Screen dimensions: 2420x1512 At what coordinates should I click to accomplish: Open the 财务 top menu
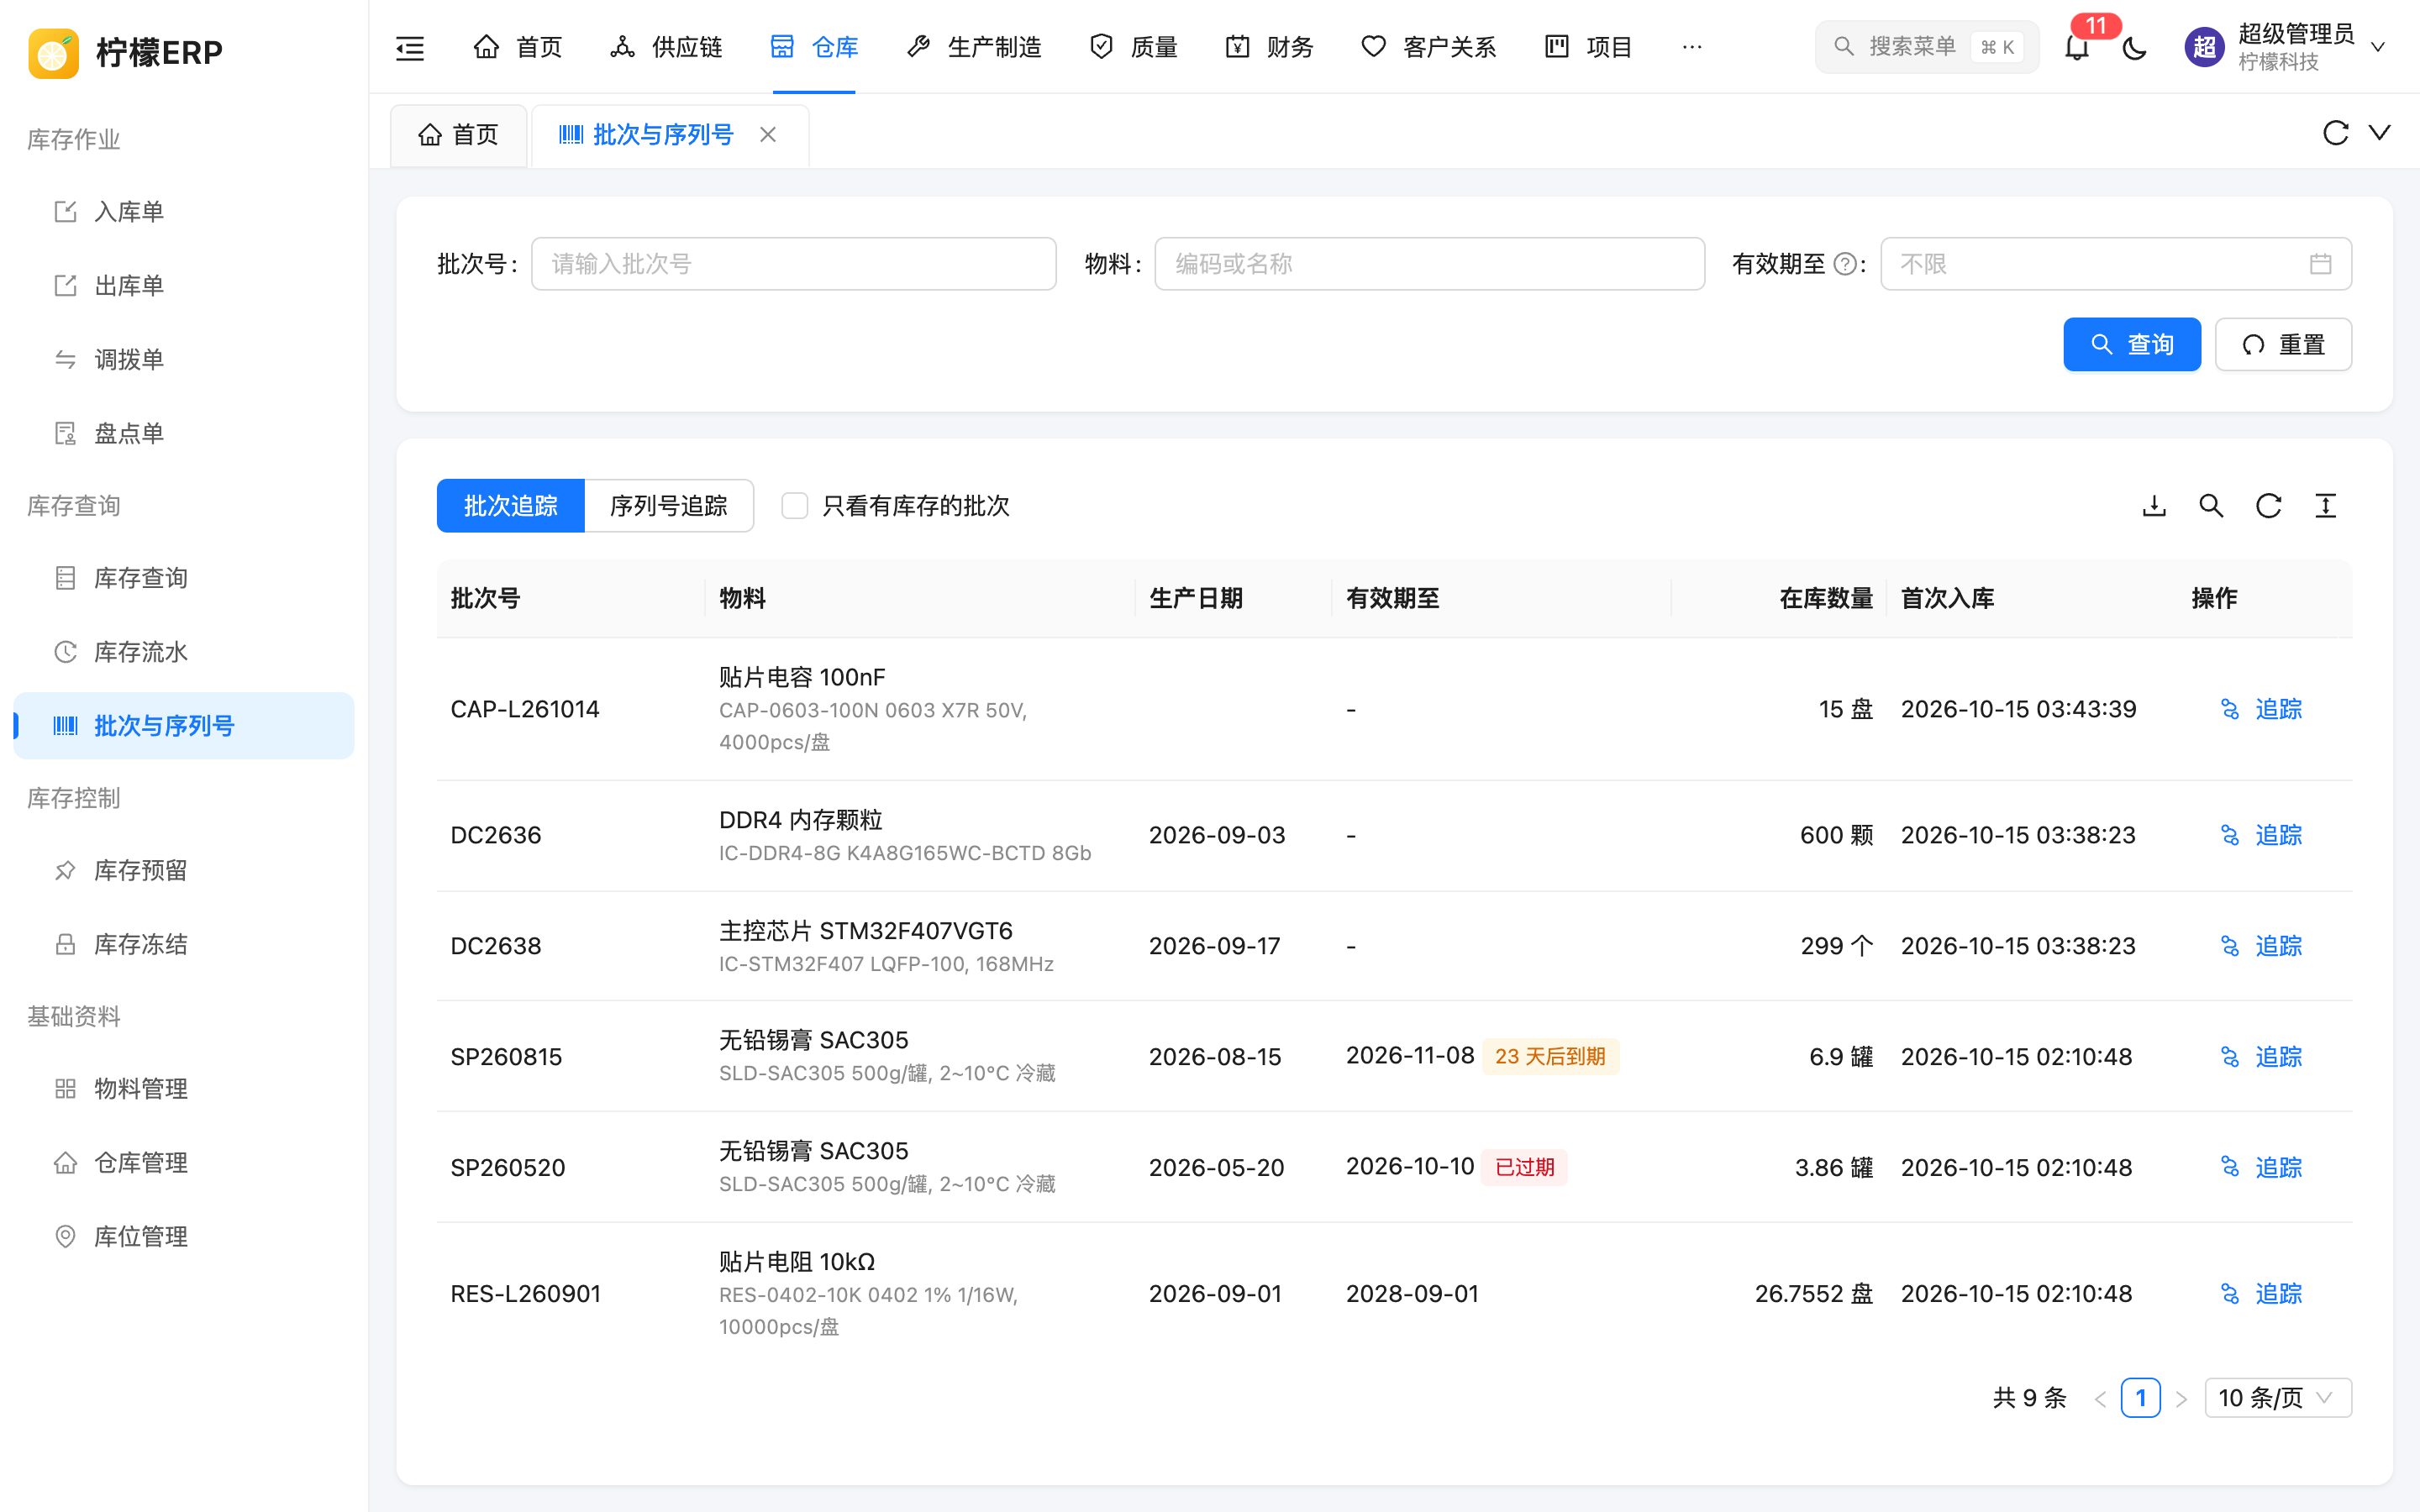(x=1269, y=47)
